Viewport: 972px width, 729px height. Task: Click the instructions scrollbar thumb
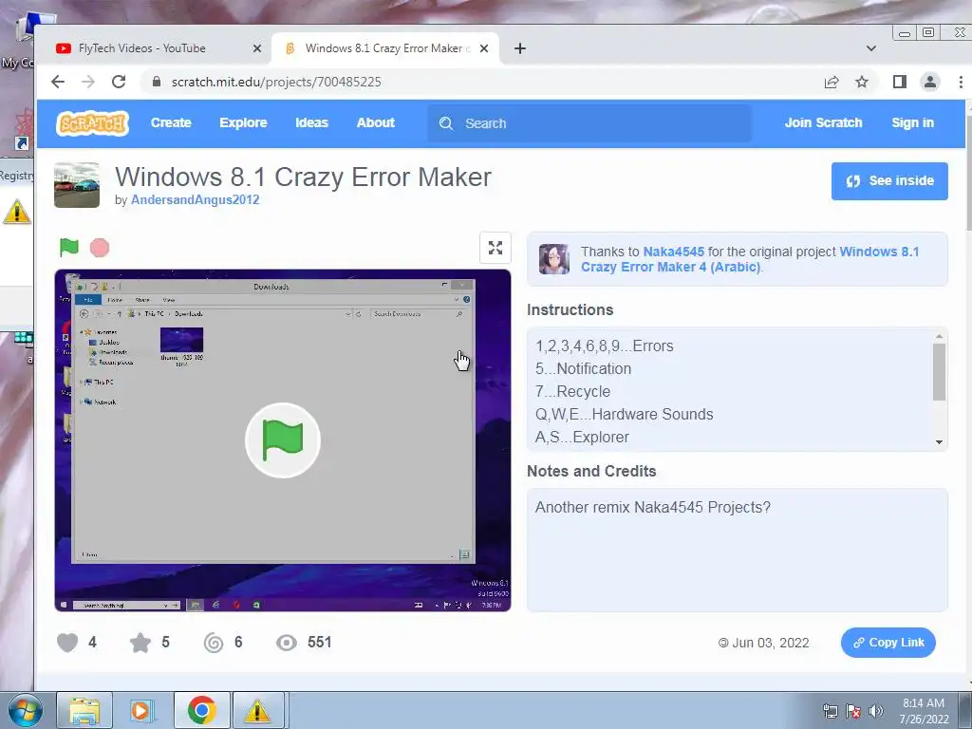(939, 372)
